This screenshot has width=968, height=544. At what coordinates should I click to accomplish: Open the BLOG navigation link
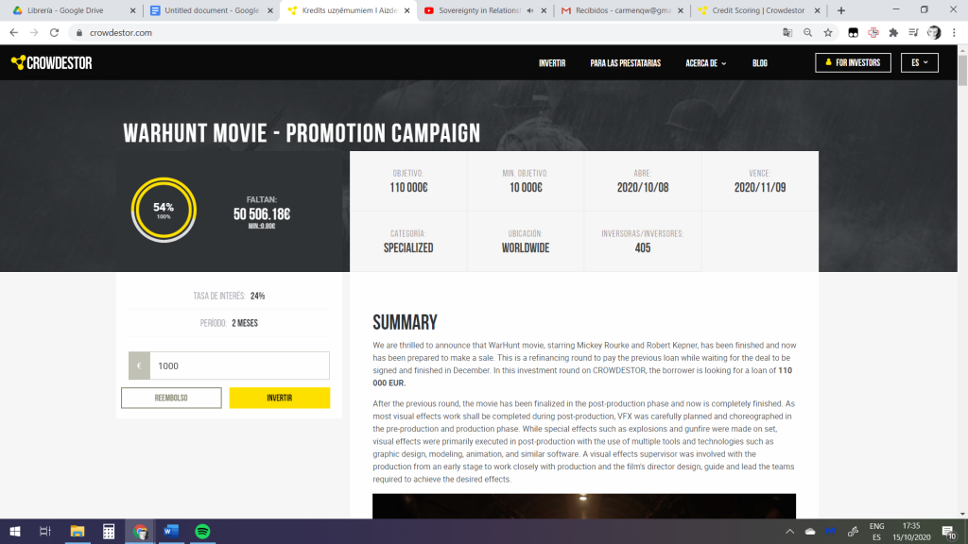pyautogui.click(x=760, y=63)
